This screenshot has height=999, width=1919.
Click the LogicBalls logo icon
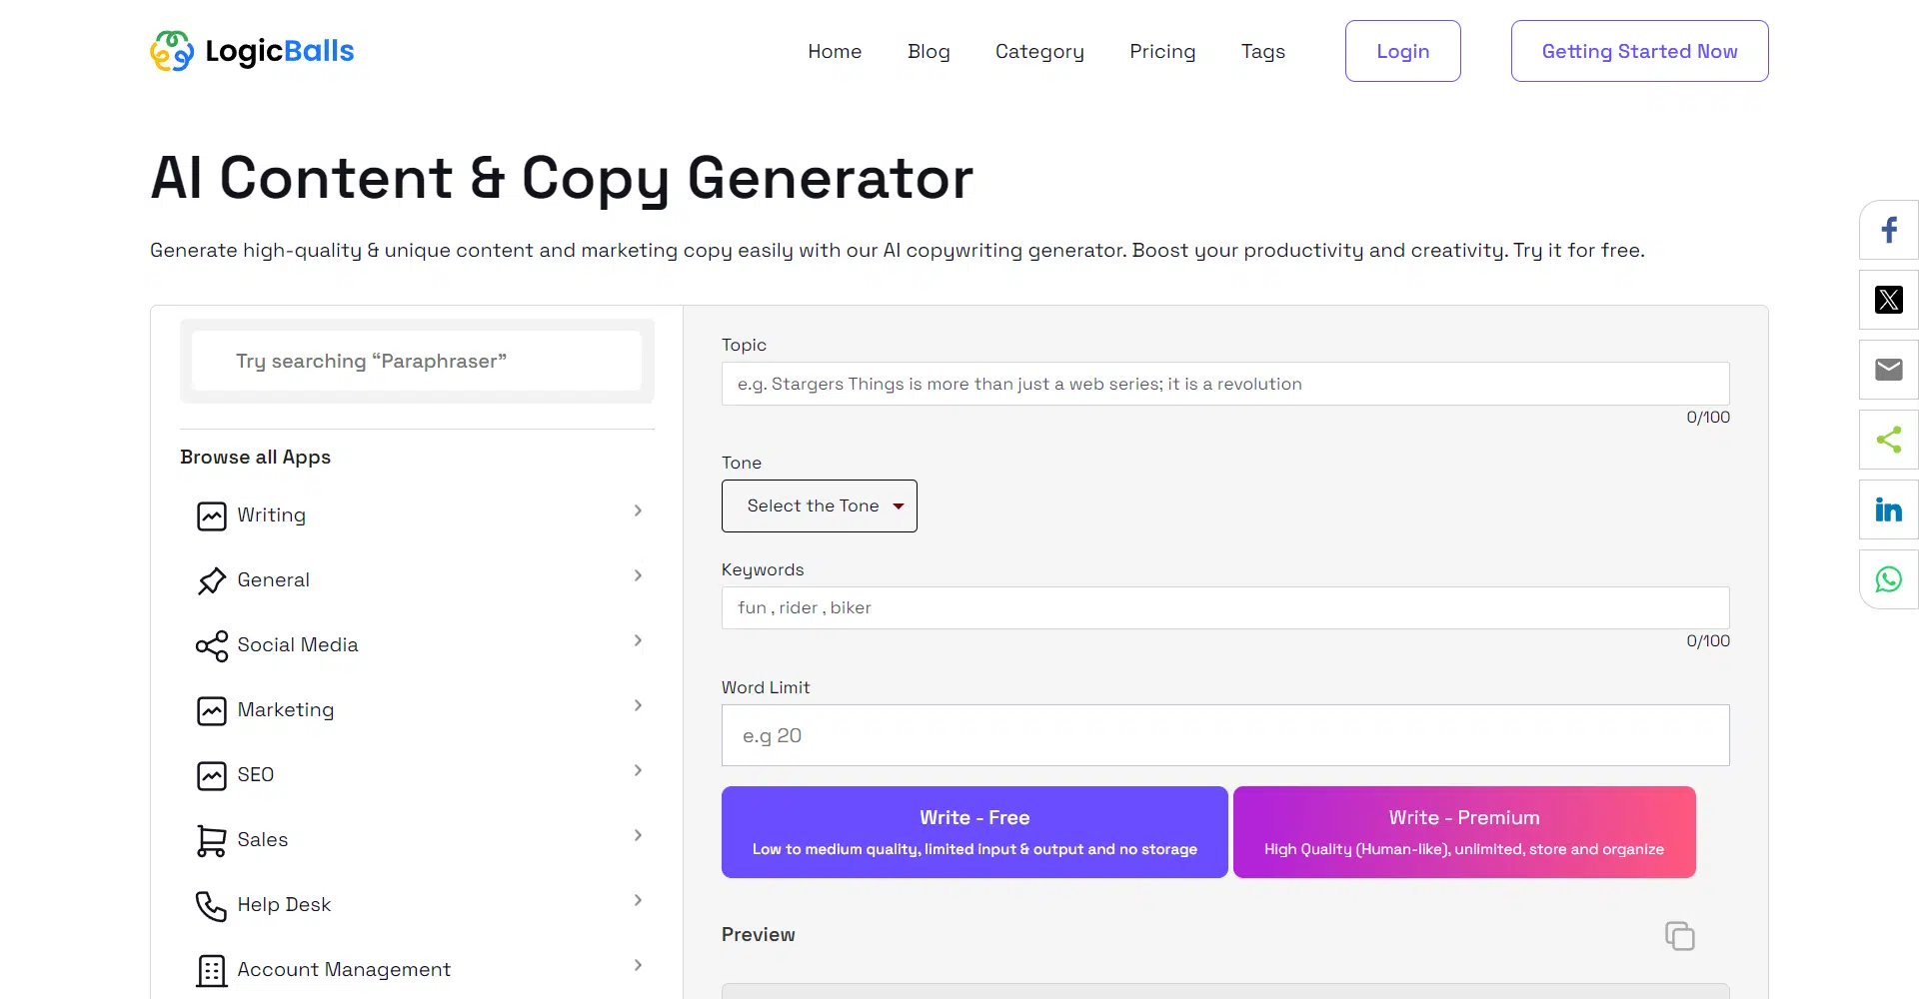[172, 51]
